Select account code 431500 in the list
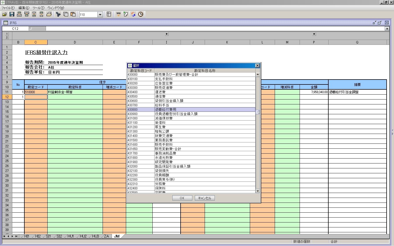394x246 pixels. point(191,140)
